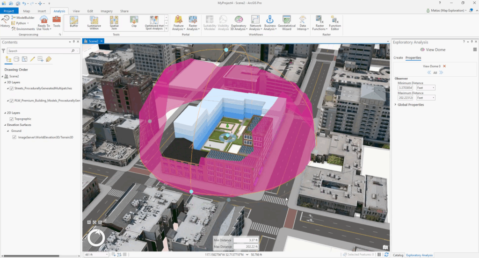Open Feature Analysis menu
This screenshot has height=258, width=479.
click(x=178, y=23)
